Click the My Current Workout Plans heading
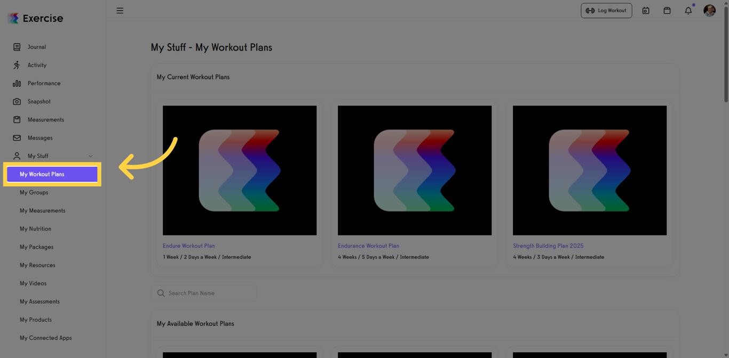The image size is (729, 358). [x=193, y=77]
